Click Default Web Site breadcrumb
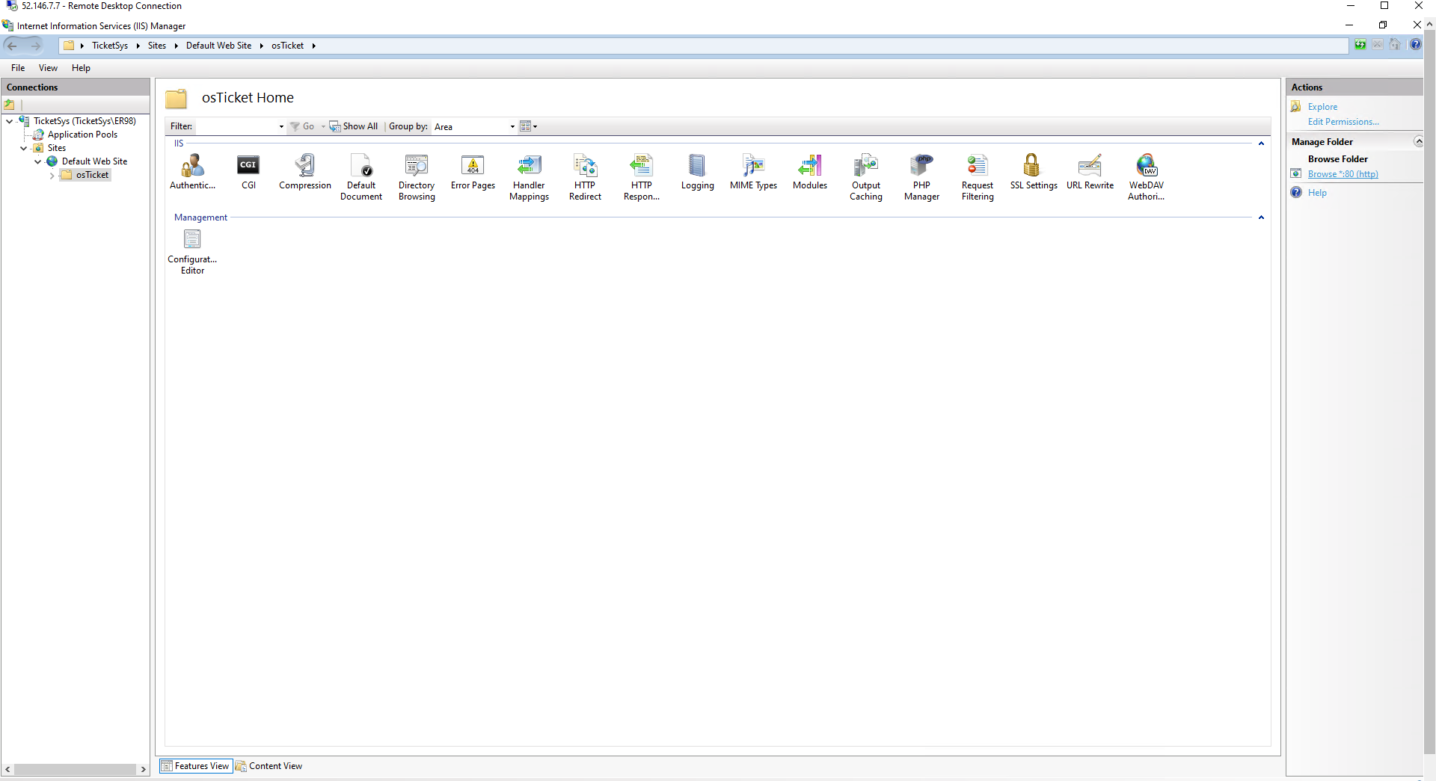This screenshot has width=1436, height=781. 218,46
